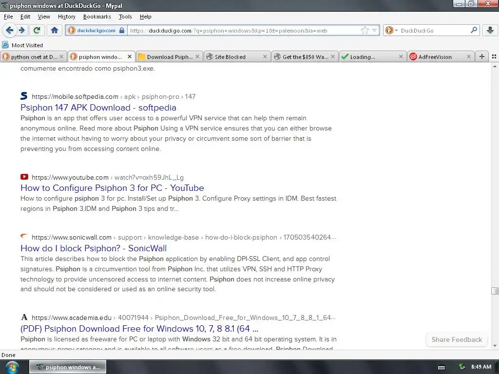Close the python cnet tab
Viewport: 499px width, 374px height.
coord(61,56)
